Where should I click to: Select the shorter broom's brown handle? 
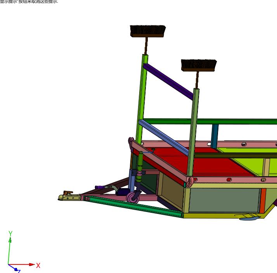pos(197,80)
